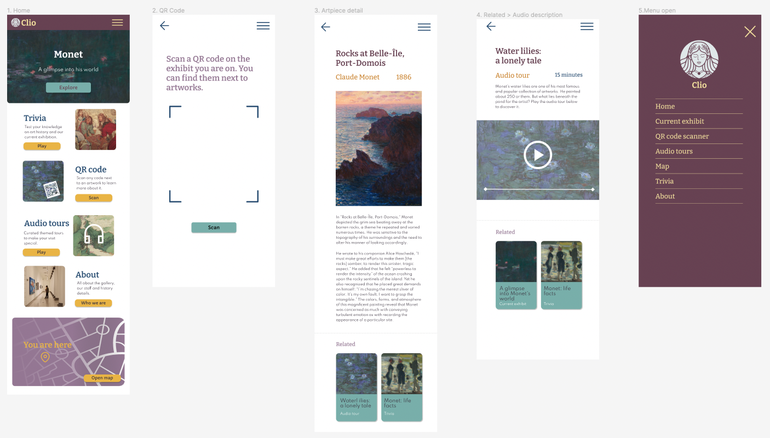The height and width of the screenshot is (438, 770).
Task: Click the audio progress bar track
Action: [x=539, y=189]
